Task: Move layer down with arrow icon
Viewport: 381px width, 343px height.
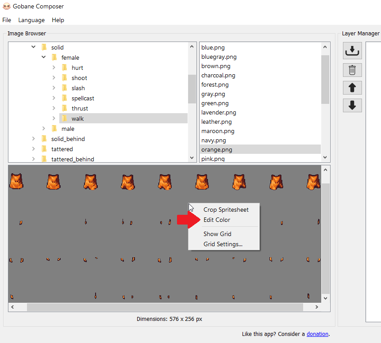Action: 352,106
